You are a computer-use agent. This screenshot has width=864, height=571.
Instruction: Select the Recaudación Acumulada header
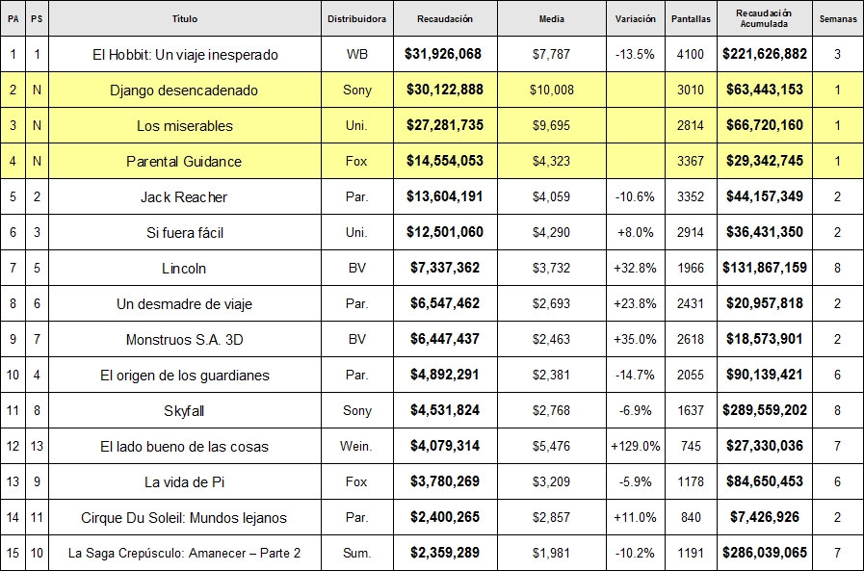click(764, 18)
